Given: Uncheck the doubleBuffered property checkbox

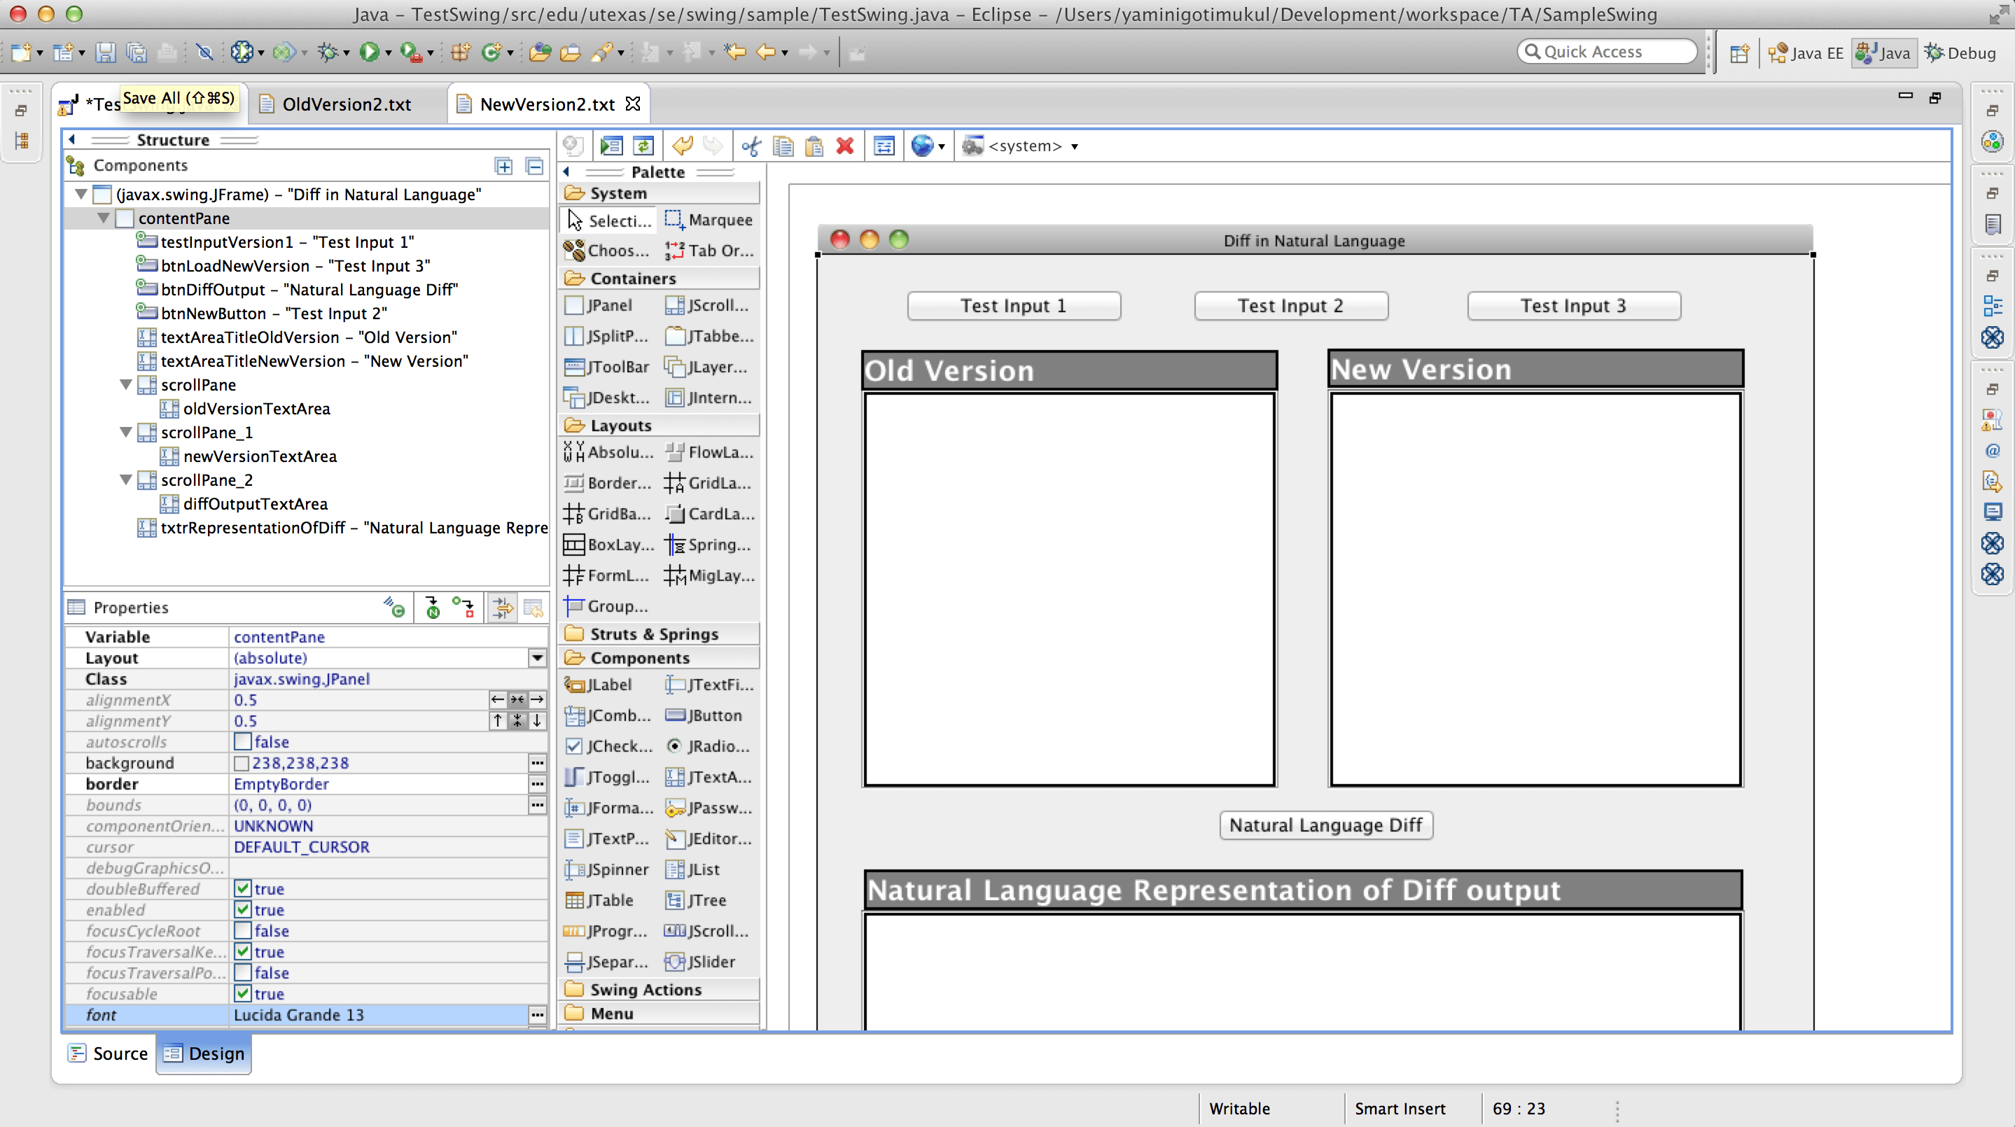Looking at the screenshot, I should (x=242, y=888).
